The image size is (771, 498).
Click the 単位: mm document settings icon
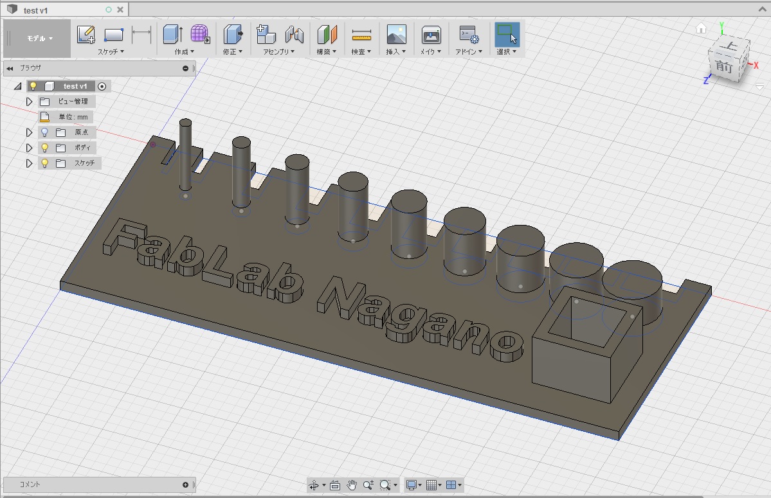coord(45,117)
